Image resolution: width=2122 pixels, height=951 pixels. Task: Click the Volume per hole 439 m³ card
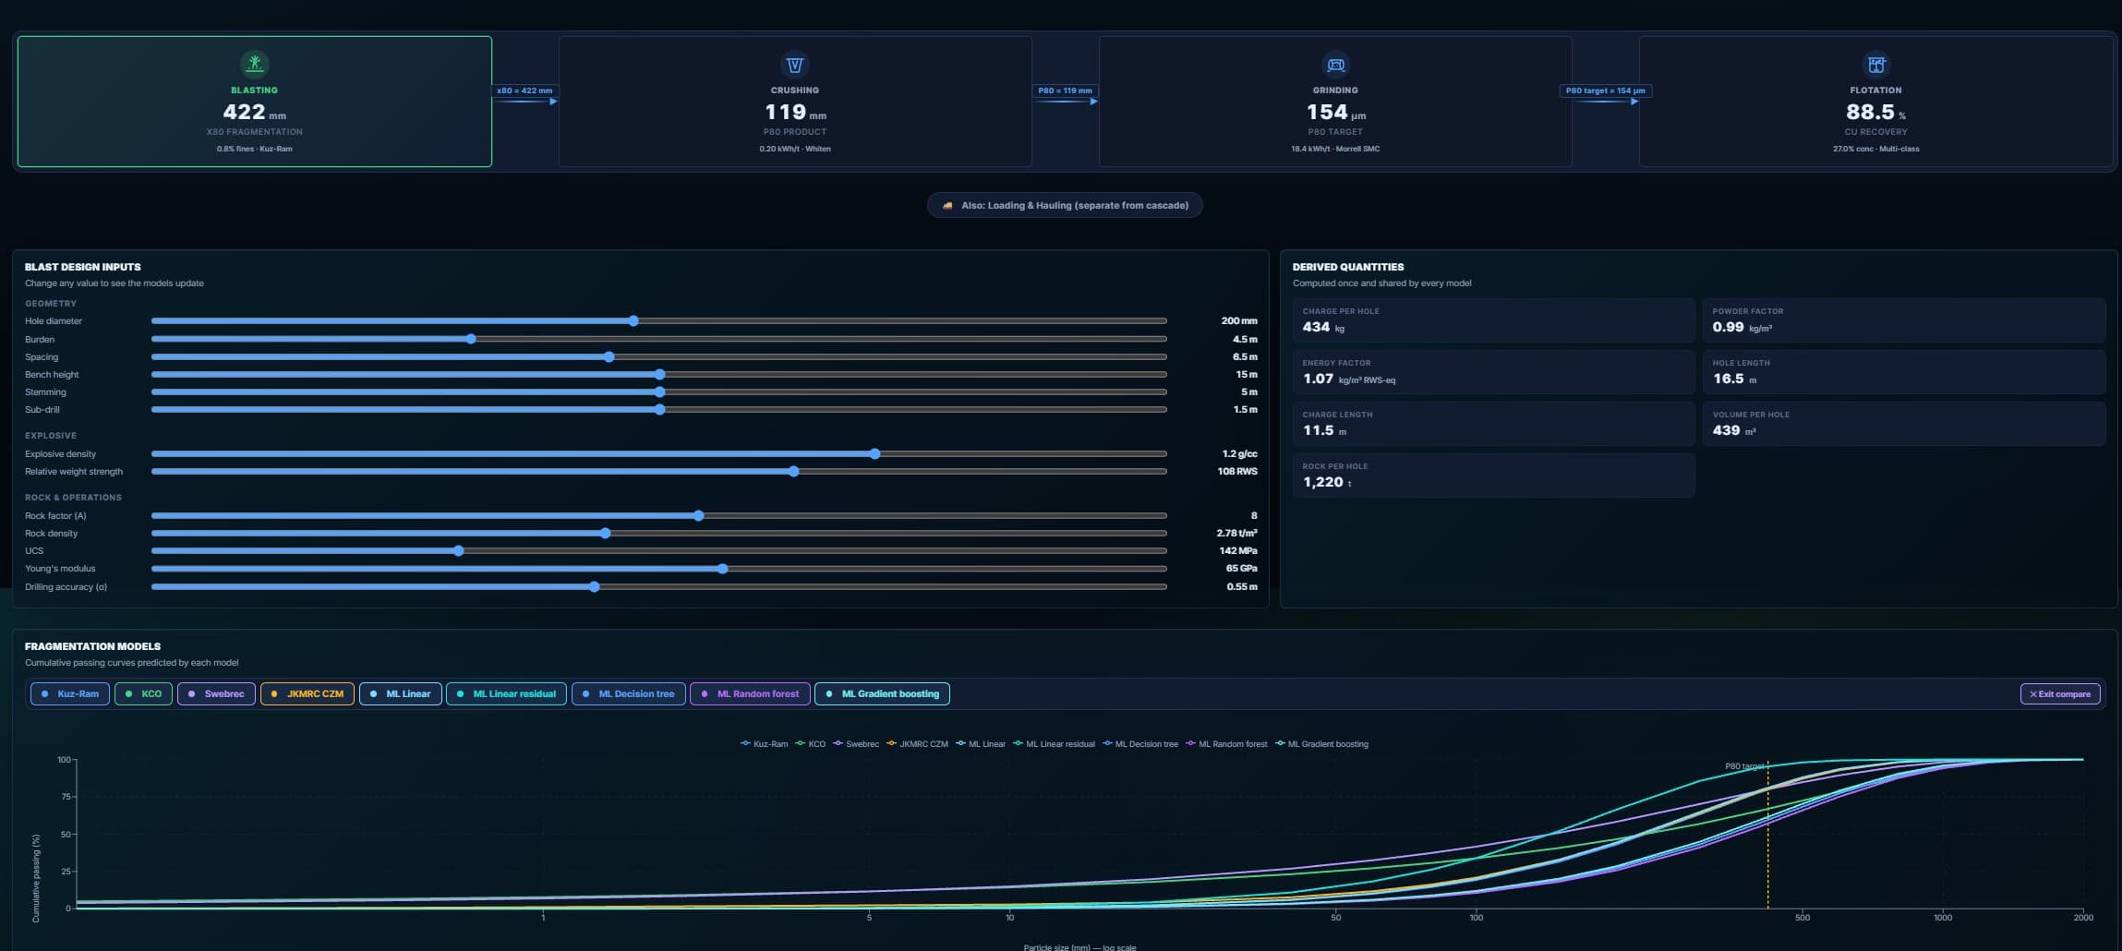pyautogui.click(x=1904, y=424)
